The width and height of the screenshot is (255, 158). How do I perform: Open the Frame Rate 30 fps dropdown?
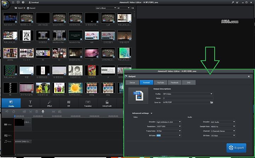pos(169,131)
